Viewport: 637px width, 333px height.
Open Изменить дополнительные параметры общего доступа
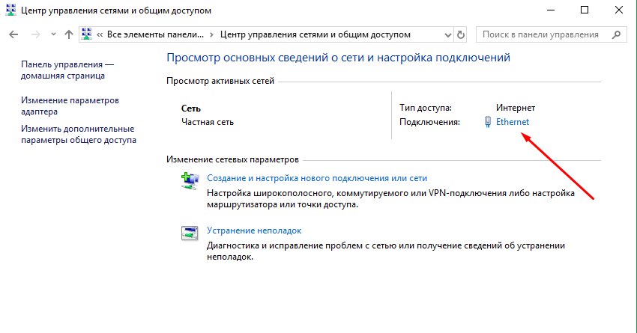tap(79, 134)
